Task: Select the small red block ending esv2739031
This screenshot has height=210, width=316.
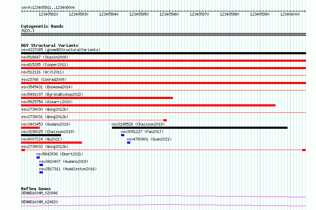Action: pyautogui.click(x=165, y=120)
